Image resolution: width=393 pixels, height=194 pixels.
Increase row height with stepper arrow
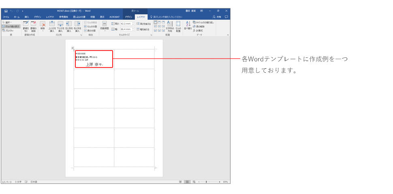click(133, 23)
